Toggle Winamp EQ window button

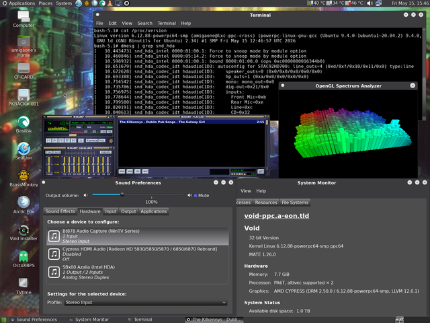(103, 132)
